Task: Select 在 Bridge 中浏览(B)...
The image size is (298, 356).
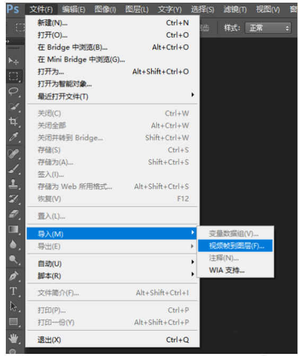Action: [x=112, y=47]
